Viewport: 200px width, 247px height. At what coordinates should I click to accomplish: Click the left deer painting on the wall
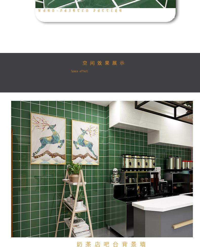[x=48, y=139]
